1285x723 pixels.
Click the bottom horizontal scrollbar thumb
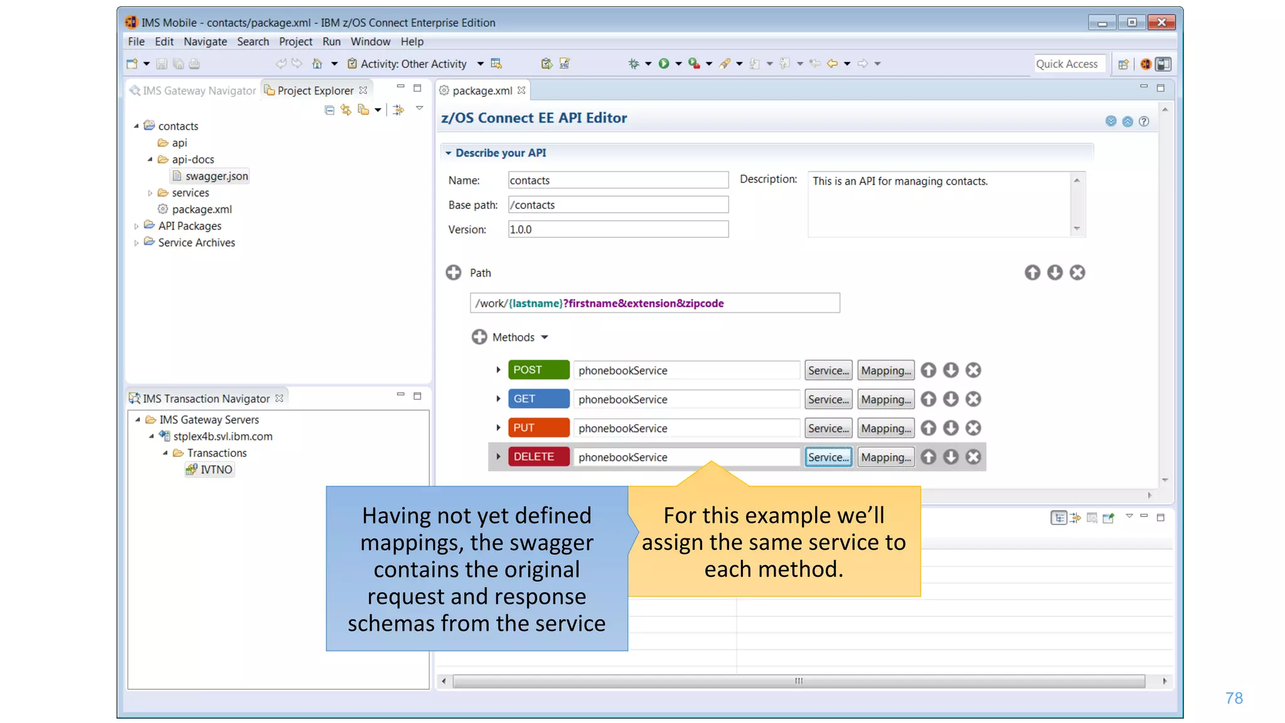[799, 681]
